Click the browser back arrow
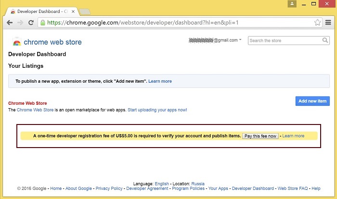 coord(9,23)
